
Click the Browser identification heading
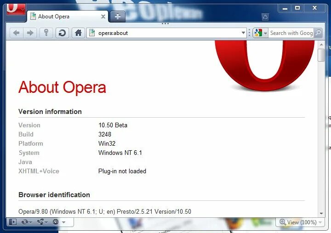[54, 194]
